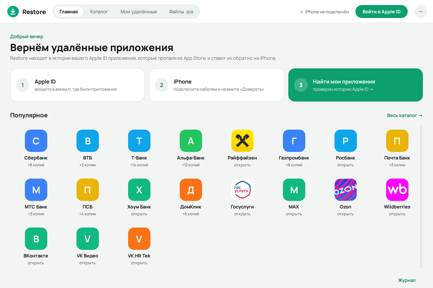Click открыть under Райффайзен

(x=242, y=165)
